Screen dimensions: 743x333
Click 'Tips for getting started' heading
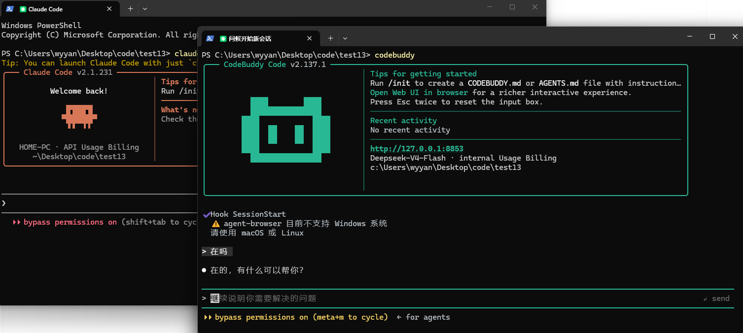424,74
